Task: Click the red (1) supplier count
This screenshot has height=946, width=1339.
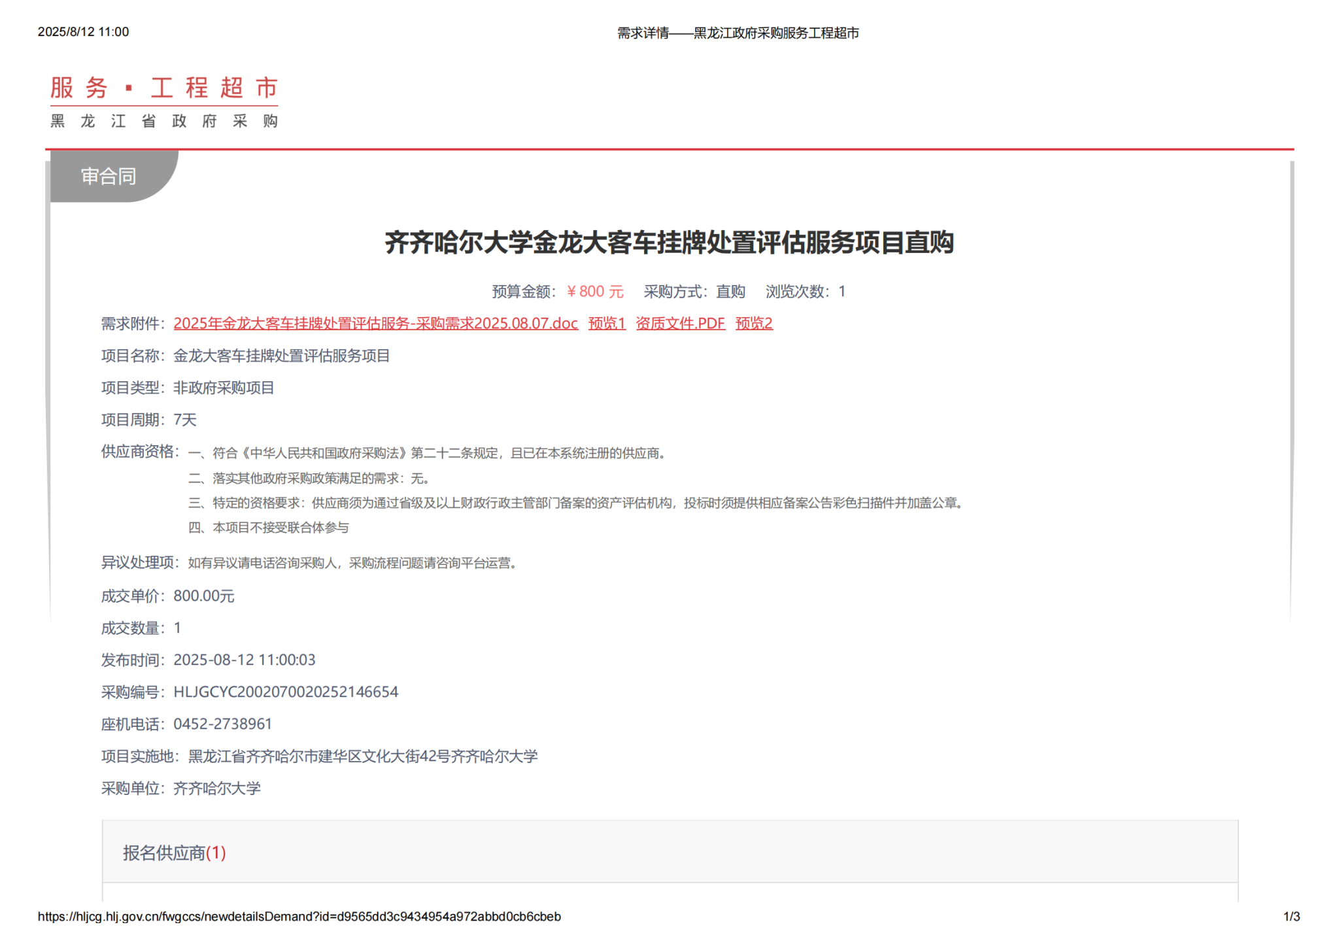Action: click(216, 853)
